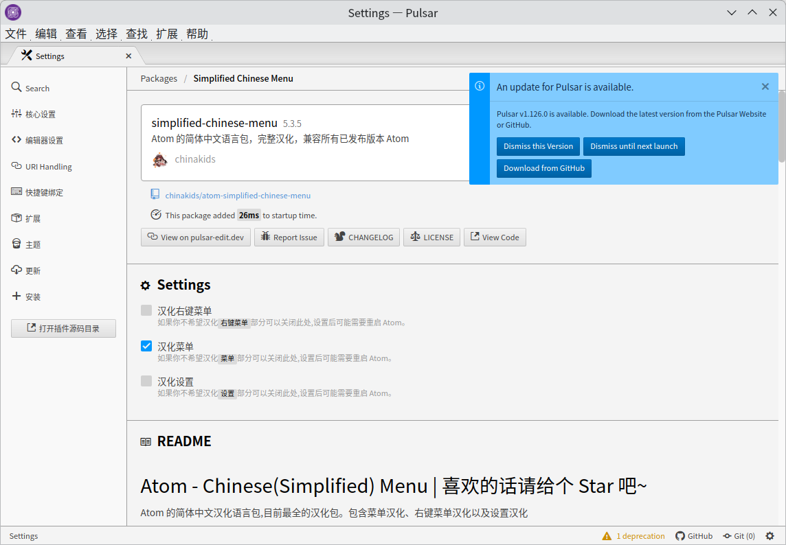Open GitHub panel from status bar
The height and width of the screenshot is (545, 786).
[694, 536]
